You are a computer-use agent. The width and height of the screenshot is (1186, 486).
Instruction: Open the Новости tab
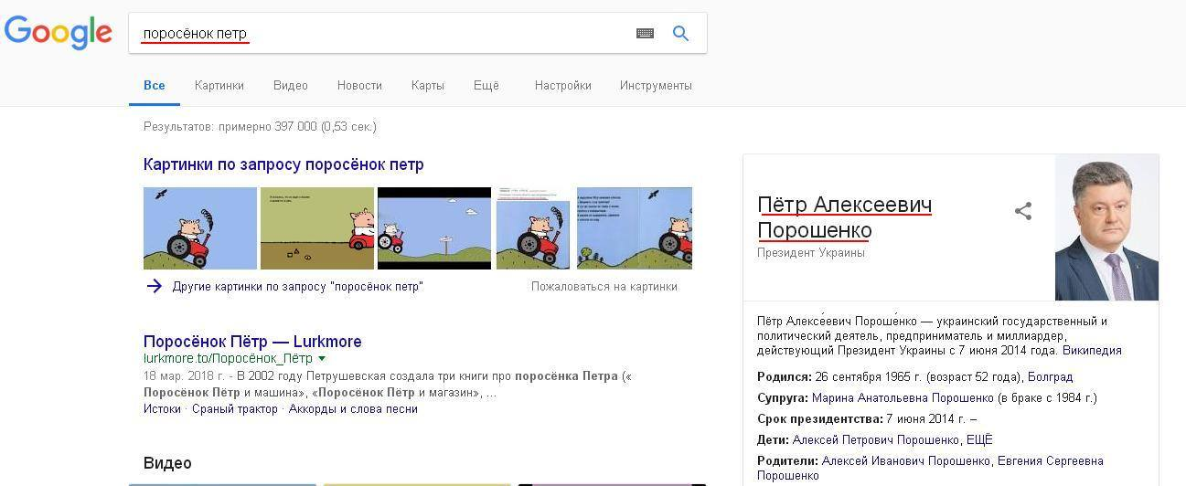[359, 85]
